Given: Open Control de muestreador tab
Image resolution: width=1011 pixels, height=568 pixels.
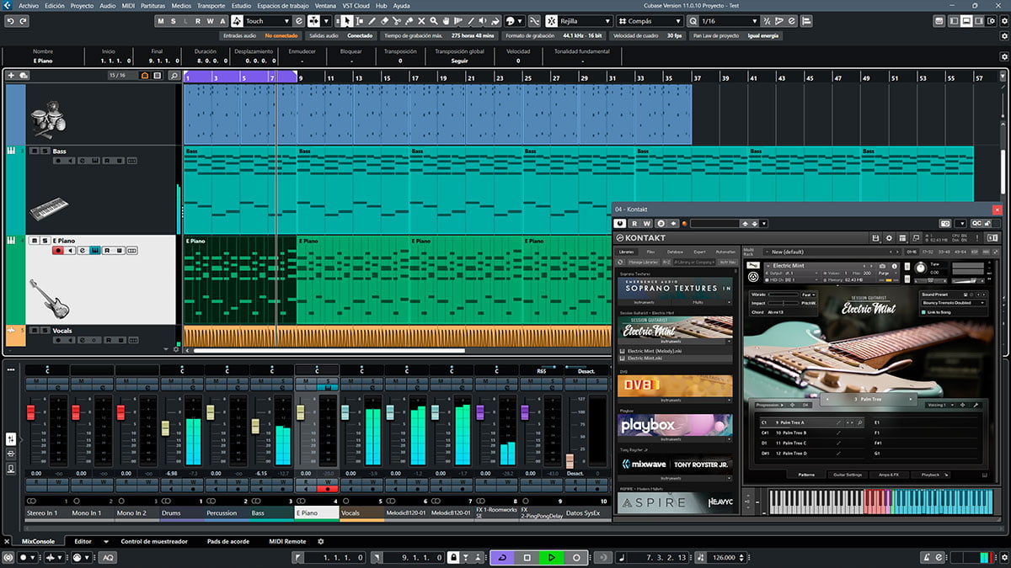Looking at the screenshot, I should click(x=155, y=542).
